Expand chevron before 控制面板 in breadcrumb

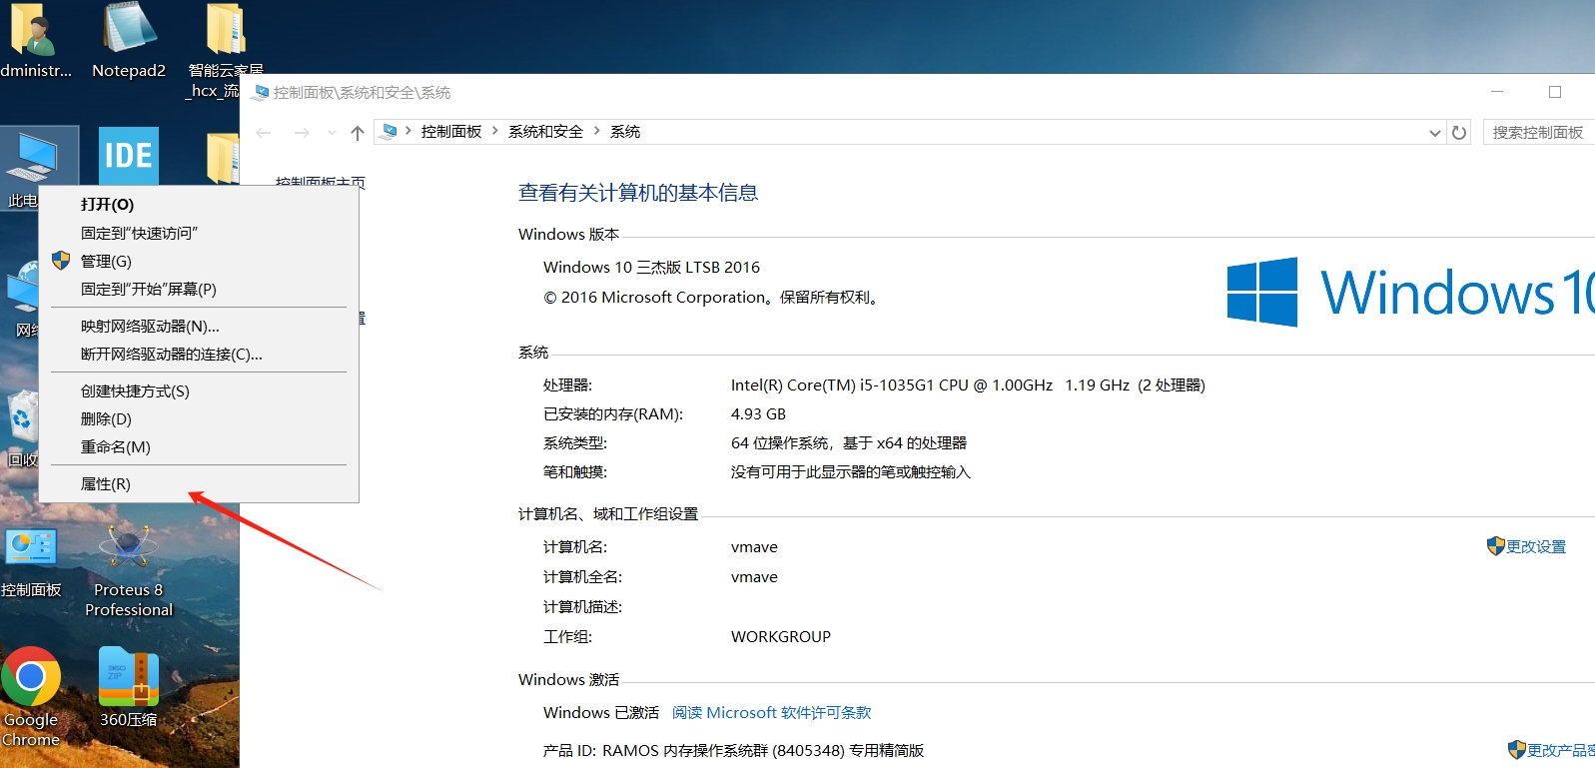(x=408, y=131)
